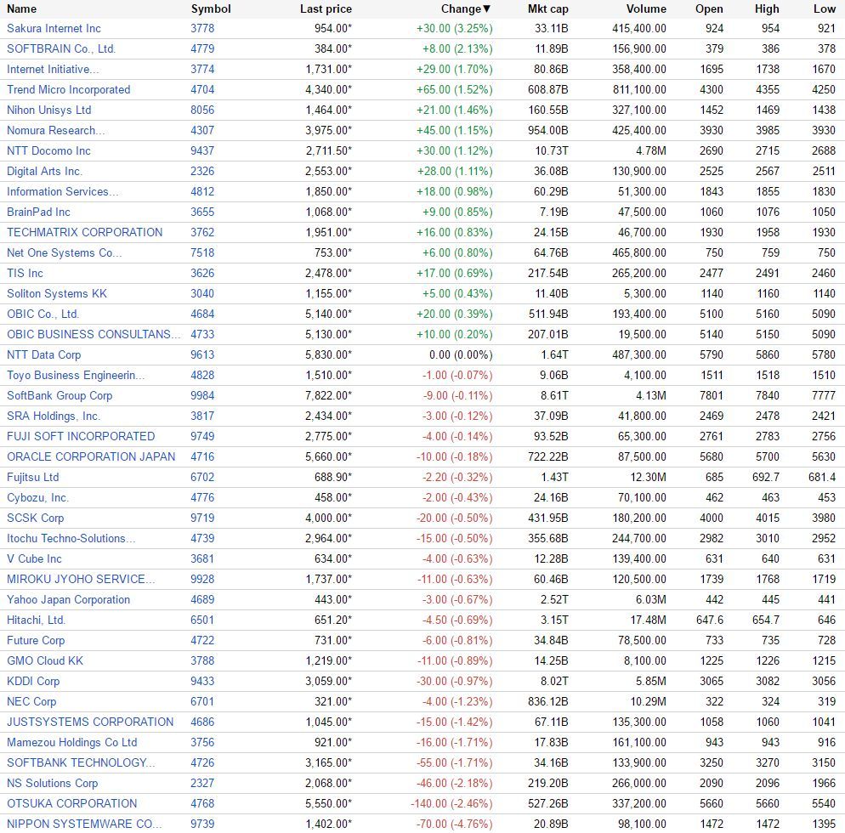Open OBIC BUSINESS CONSULTANS link
The image size is (845, 833).
point(94,335)
